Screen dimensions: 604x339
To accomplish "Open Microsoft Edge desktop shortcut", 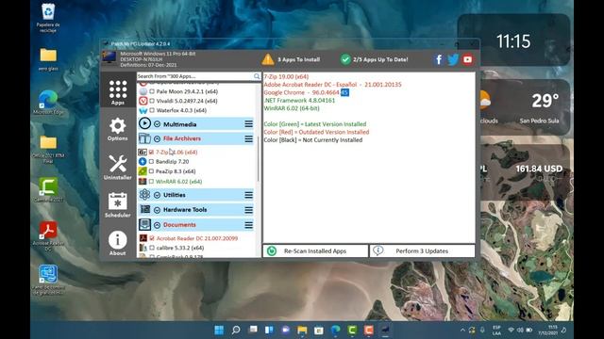I will click(x=48, y=103).
